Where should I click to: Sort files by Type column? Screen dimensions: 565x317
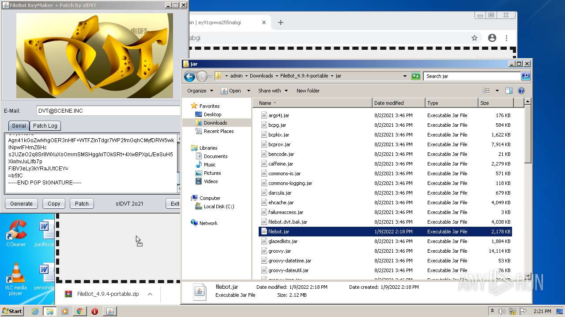click(x=452, y=103)
